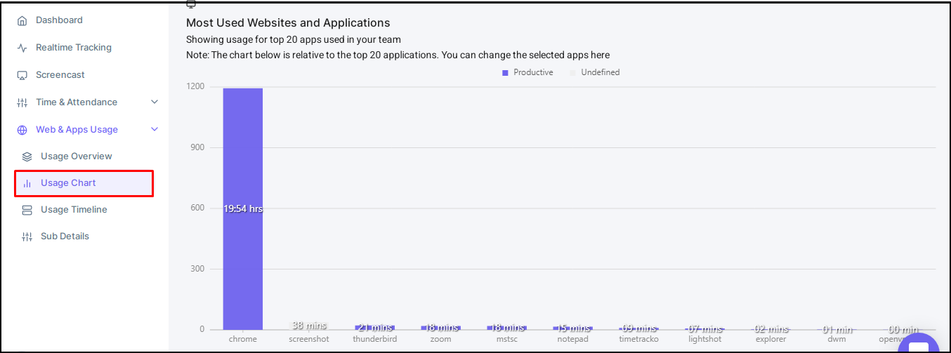Toggle the Productive legend series
The width and height of the screenshot is (951, 353).
point(527,72)
